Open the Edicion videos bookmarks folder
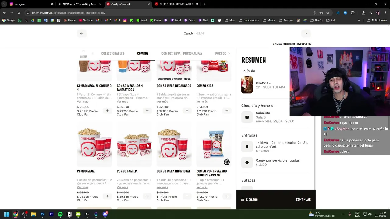Image resolution: width=390 pixels, height=219 pixels. pos(249,20)
